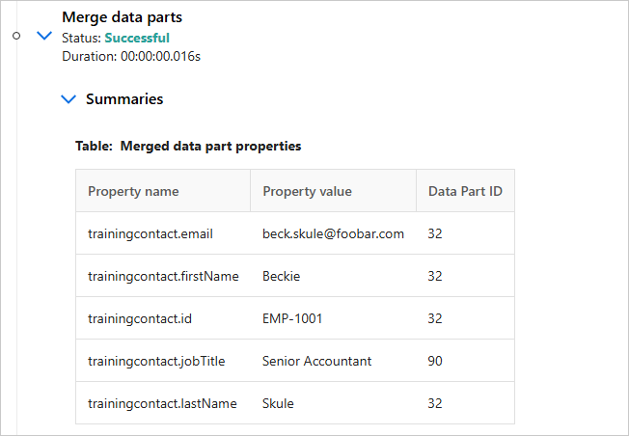Select the beck.skule@foobar.com value cell
The height and width of the screenshot is (436, 629).
(x=334, y=233)
